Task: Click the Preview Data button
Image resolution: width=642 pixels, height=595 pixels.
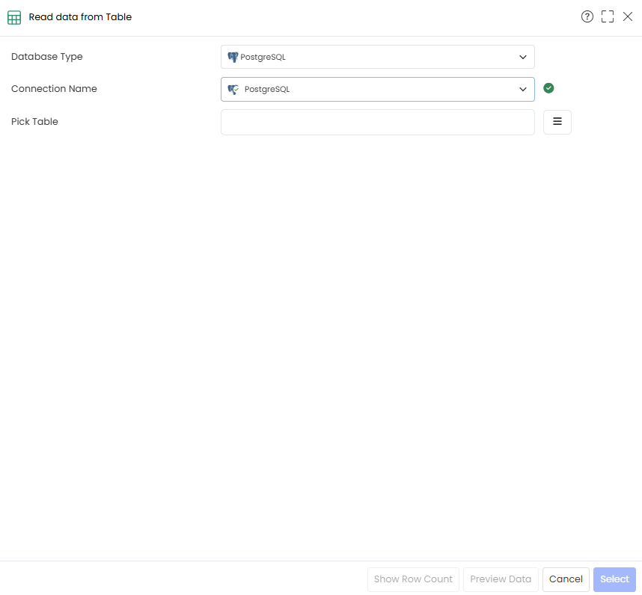Action: coord(501,579)
